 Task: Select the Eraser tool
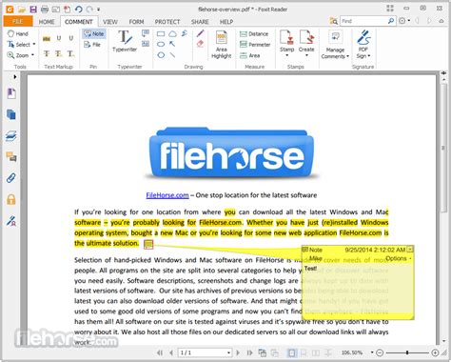200,44
